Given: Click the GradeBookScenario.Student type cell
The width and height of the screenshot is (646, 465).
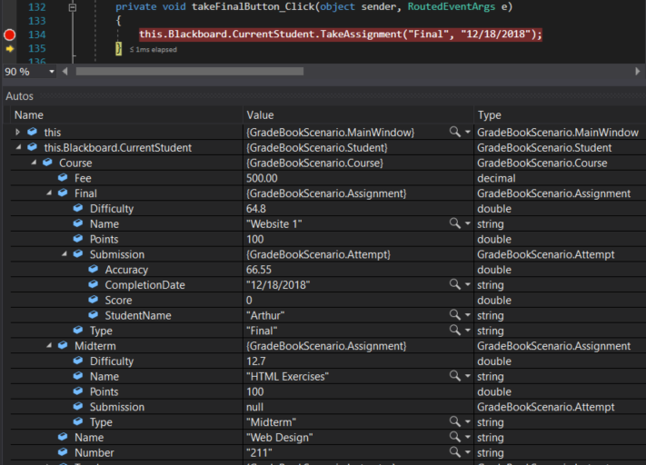Looking at the screenshot, I should pyautogui.click(x=544, y=147).
